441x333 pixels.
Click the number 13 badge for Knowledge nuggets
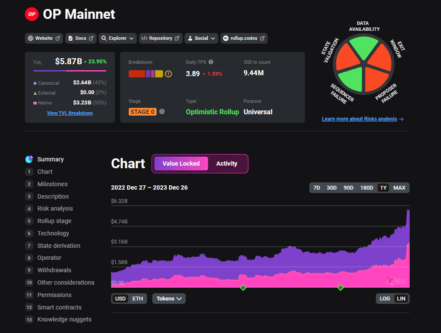coord(29,320)
